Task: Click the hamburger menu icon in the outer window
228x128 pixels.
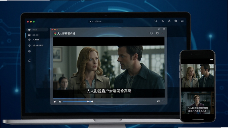Action: point(182,21)
